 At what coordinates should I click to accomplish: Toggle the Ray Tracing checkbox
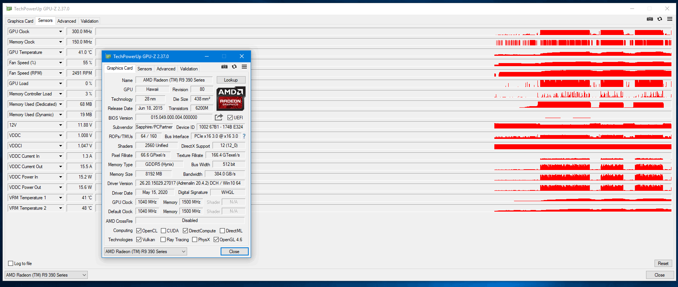click(x=163, y=240)
